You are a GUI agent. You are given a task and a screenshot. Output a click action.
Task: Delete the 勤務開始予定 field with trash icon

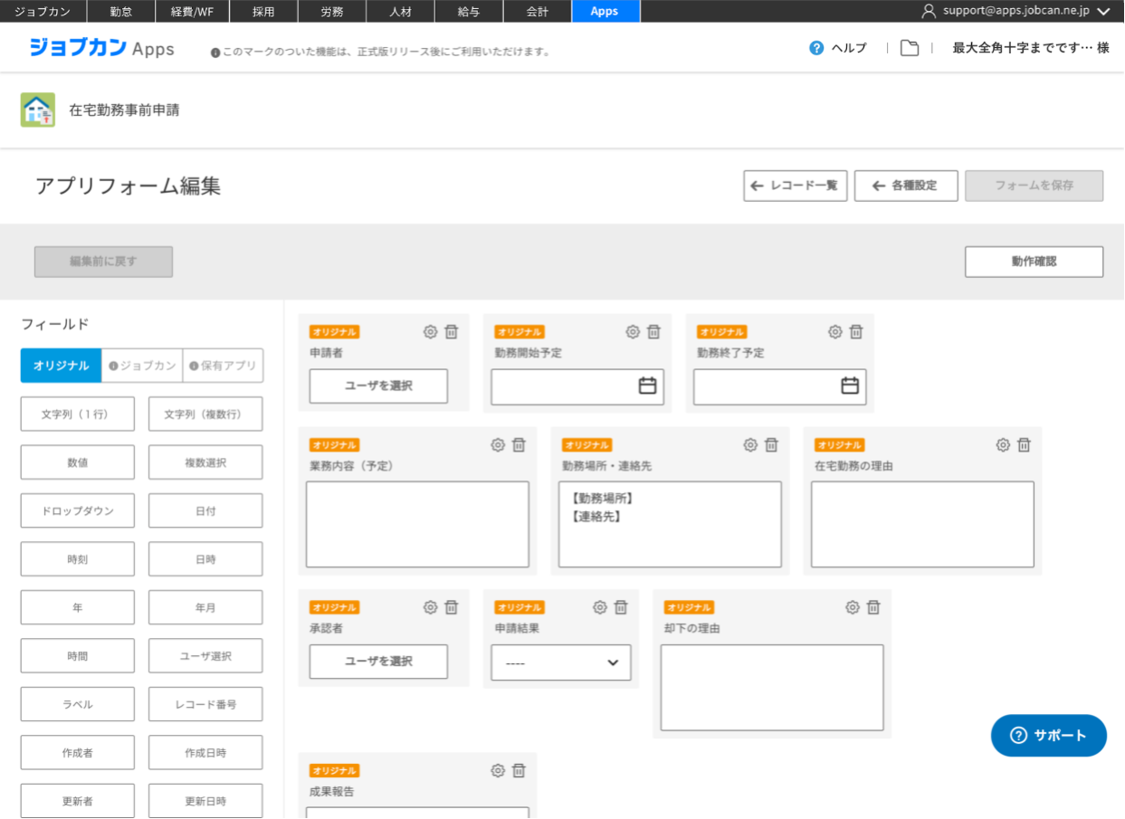(x=653, y=332)
